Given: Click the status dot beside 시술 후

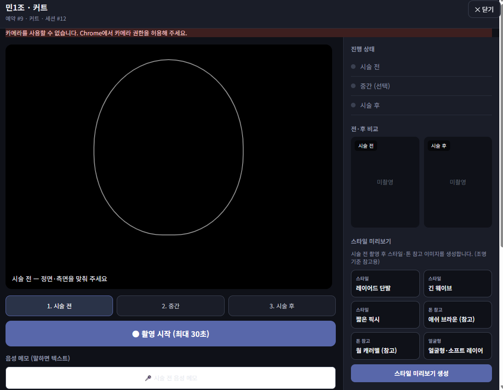Looking at the screenshot, I should click(353, 105).
